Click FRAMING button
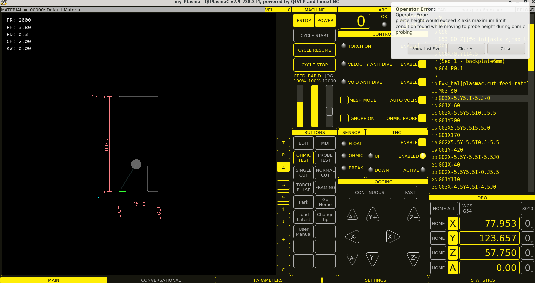The image size is (535, 283). 325,187
